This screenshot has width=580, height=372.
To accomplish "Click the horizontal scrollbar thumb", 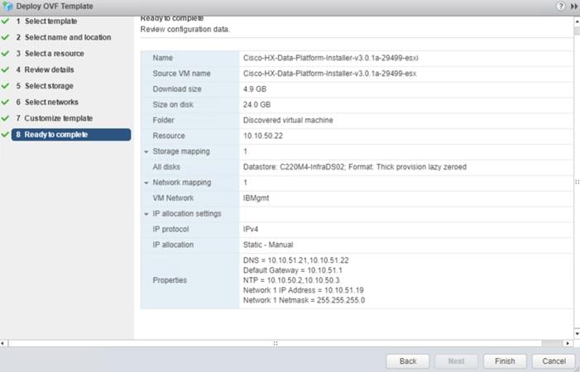I will pyautogui.click(x=276, y=343).
